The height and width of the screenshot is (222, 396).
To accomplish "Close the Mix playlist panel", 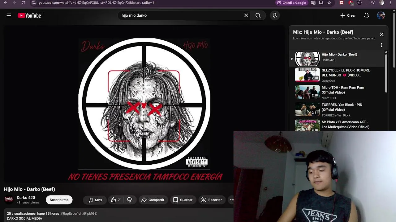I will [x=381, y=34].
